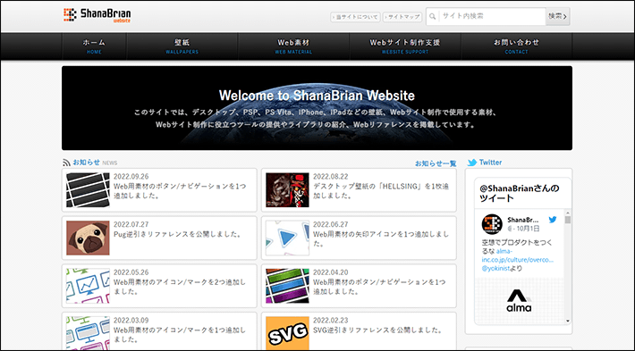Open the pug face thumbnail
Screen dimensions: 635x351
88,238
